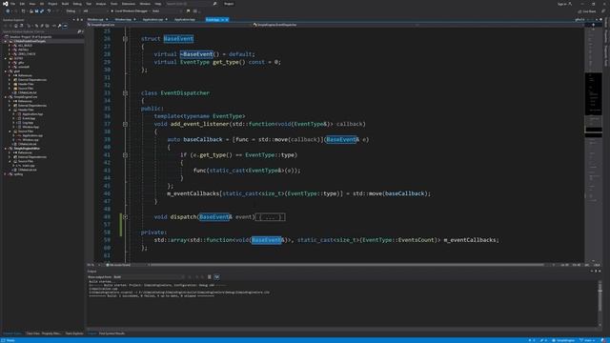Open the solution configuration Debug dropdown
The width and height of the screenshot is (610, 343).
point(72,11)
